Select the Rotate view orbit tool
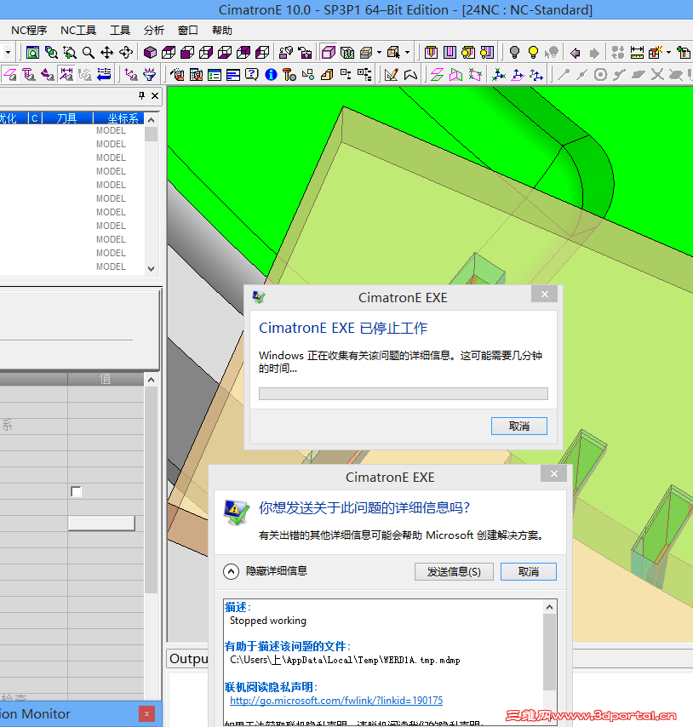Screen dimensions: 693x727 pyautogui.click(x=126, y=53)
